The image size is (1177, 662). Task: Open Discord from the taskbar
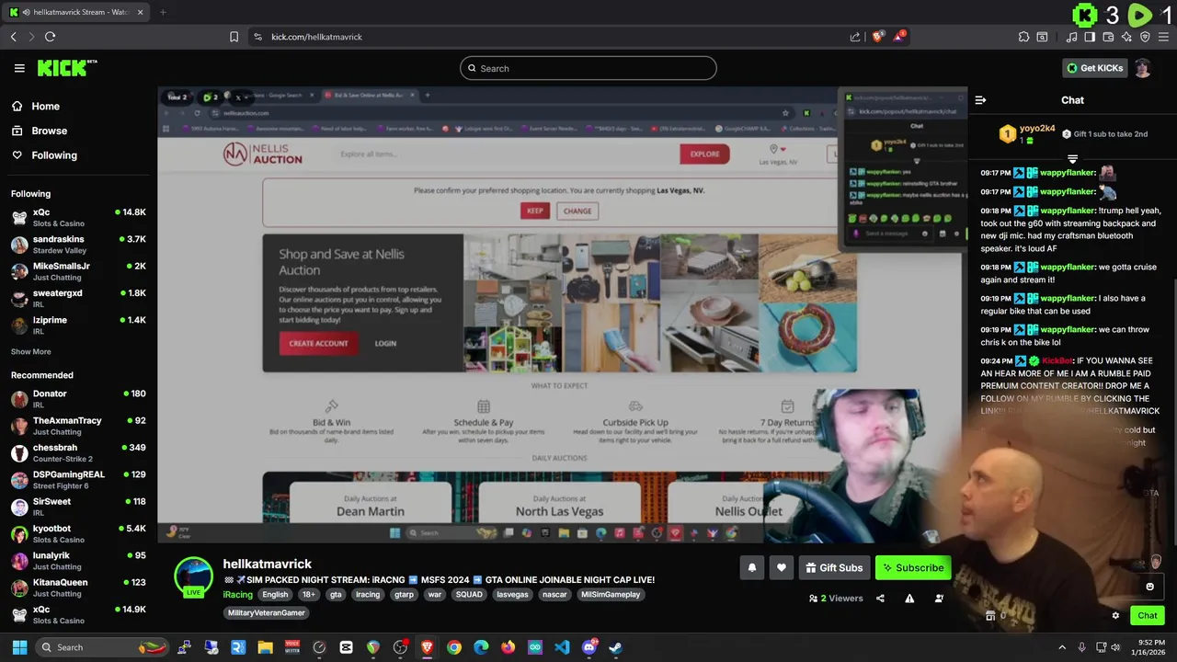(589, 647)
